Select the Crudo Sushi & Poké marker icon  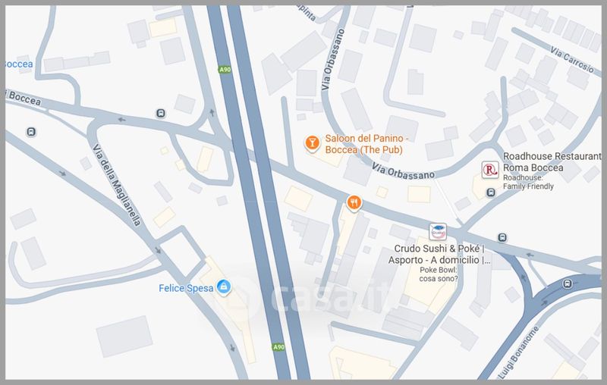[439, 232]
